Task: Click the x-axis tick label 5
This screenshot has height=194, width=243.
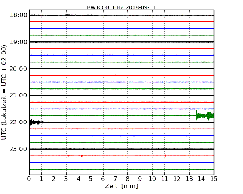Action: coord(91,179)
